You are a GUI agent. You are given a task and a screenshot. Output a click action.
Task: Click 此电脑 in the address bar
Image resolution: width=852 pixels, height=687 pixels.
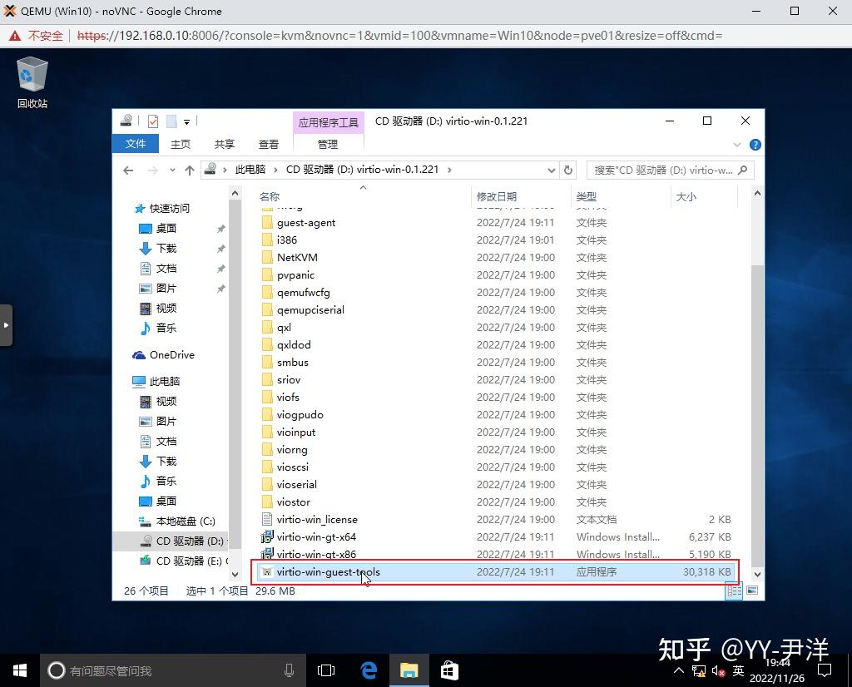[x=250, y=170]
